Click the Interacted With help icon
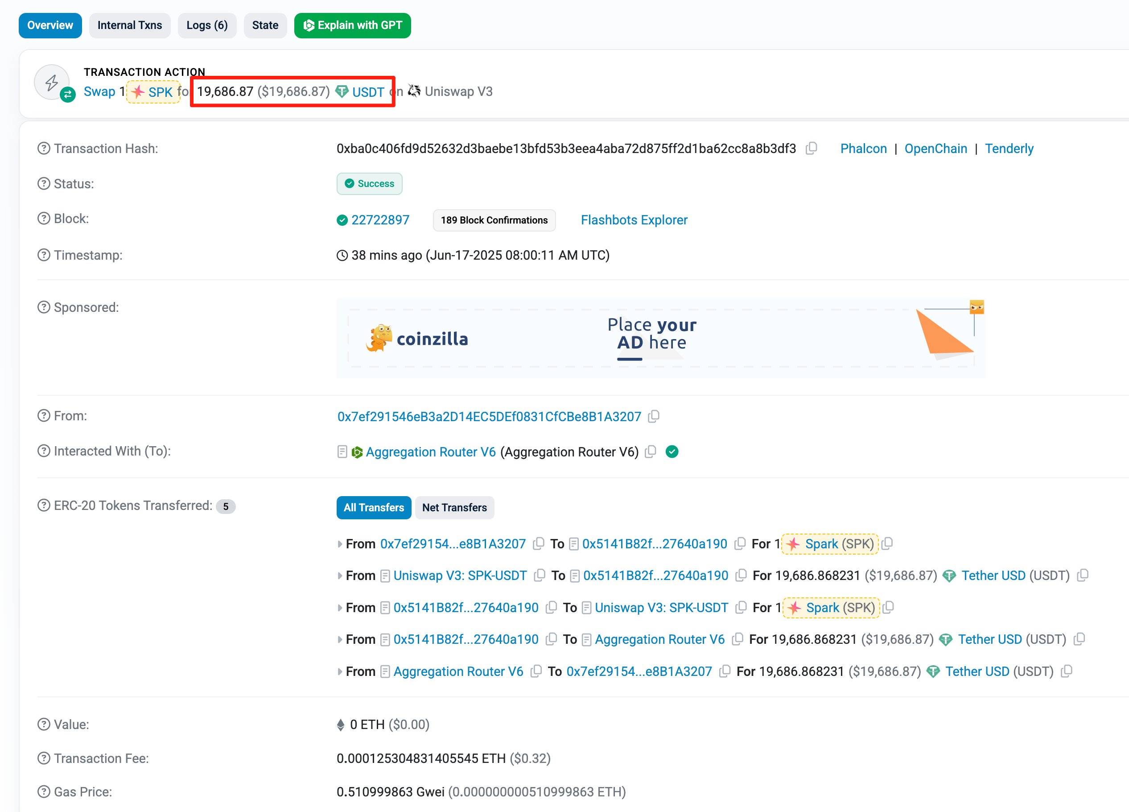Image resolution: width=1129 pixels, height=812 pixels. click(x=44, y=451)
